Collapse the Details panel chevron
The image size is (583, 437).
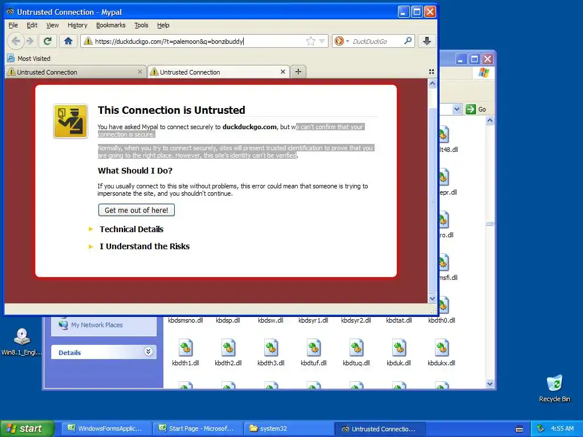[x=148, y=352]
